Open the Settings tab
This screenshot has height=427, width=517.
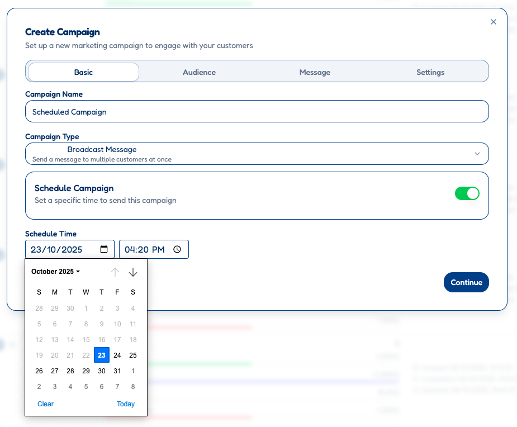[x=430, y=72]
